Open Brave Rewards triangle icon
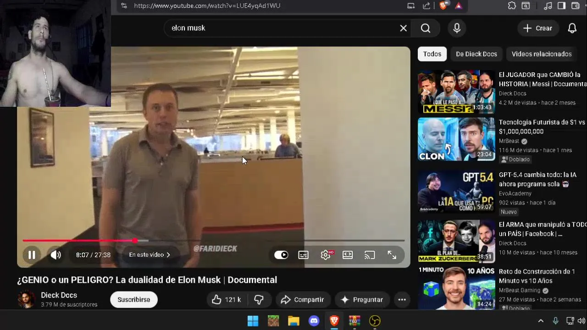Viewport: 587px width, 330px height. click(459, 5)
